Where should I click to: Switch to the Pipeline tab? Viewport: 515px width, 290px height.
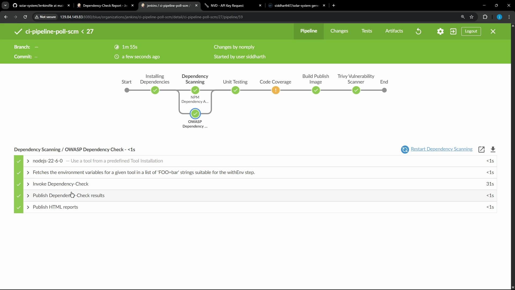(x=309, y=31)
